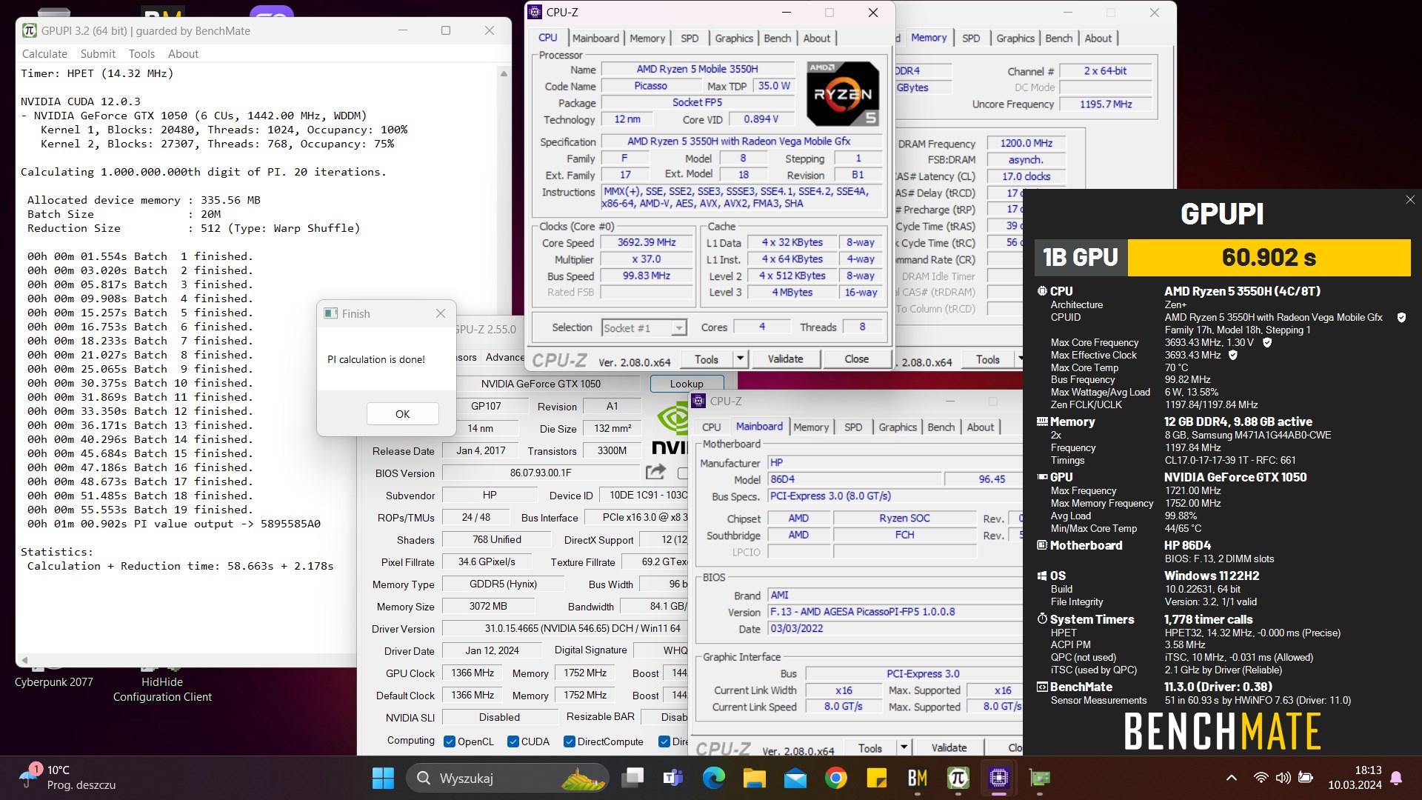Click Validate in the Mainboard CPU-Z window
Screen dimensions: 1422x800
click(949, 748)
